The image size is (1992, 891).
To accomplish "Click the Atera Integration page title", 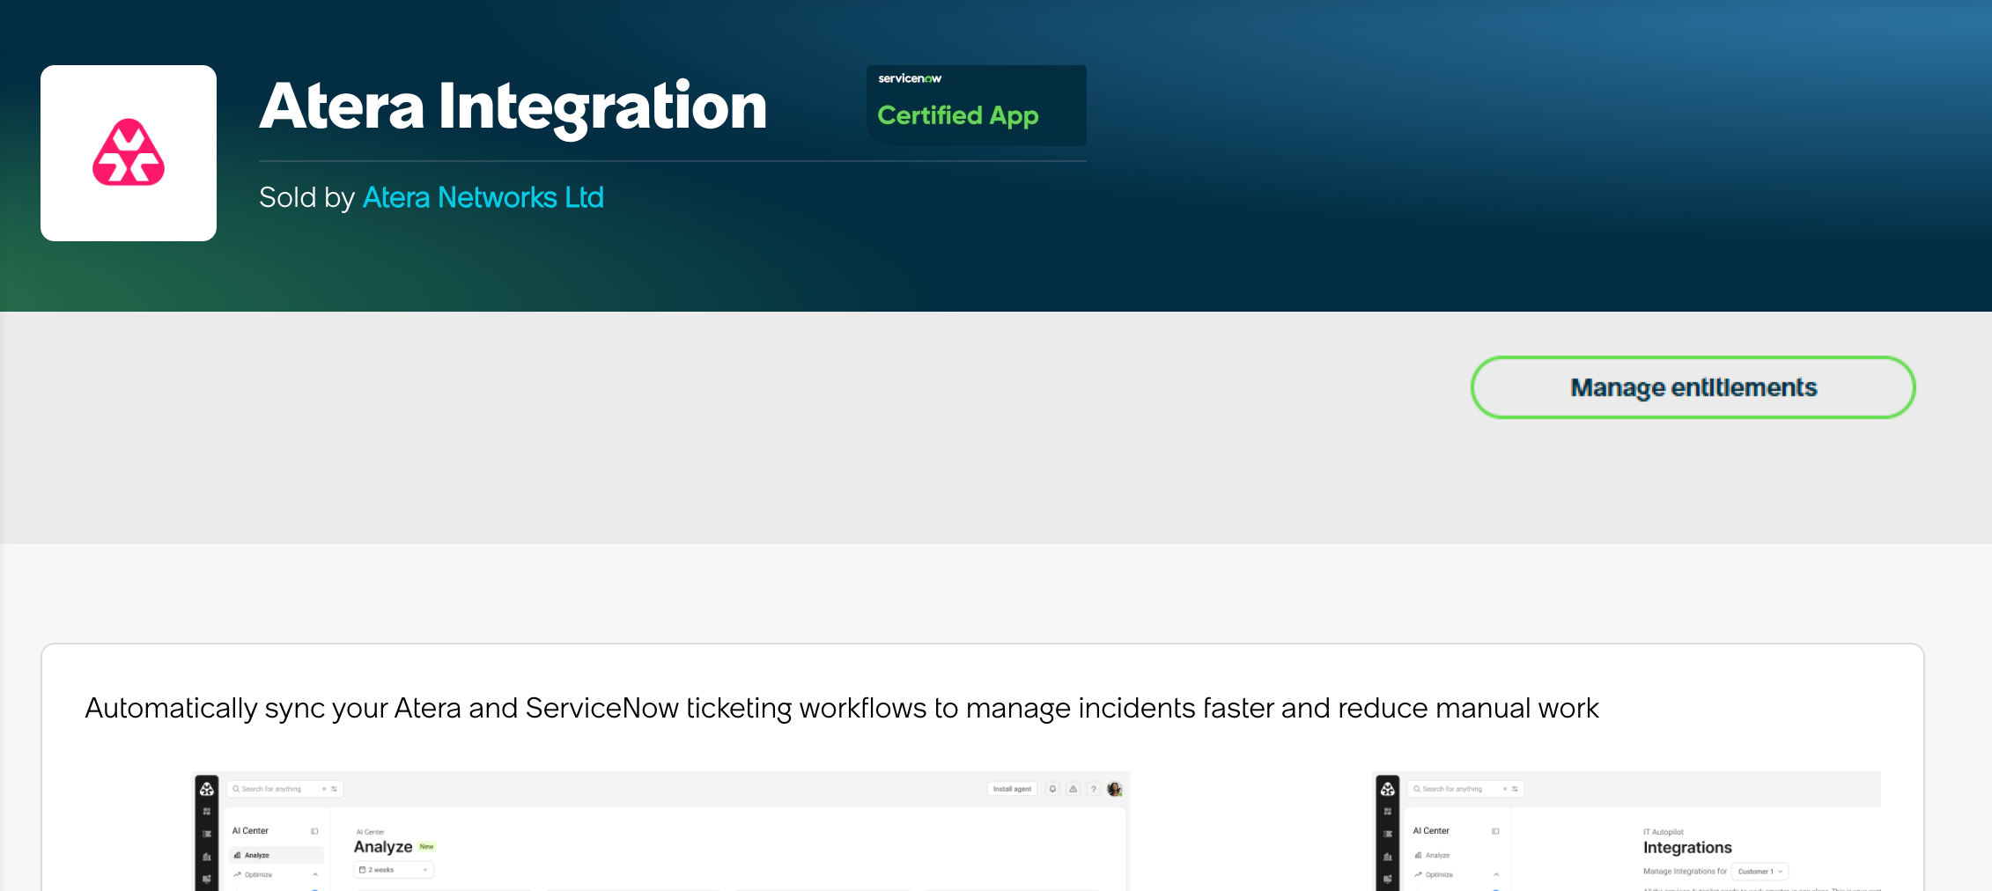I will [x=513, y=107].
